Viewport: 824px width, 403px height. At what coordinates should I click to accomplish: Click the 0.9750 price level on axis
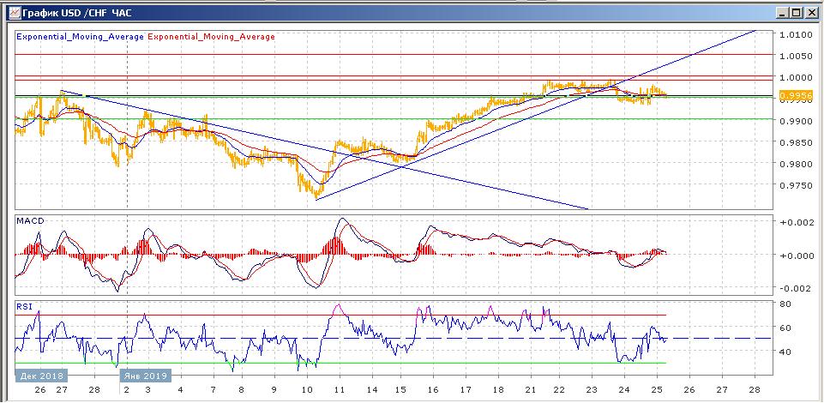point(797,186)
